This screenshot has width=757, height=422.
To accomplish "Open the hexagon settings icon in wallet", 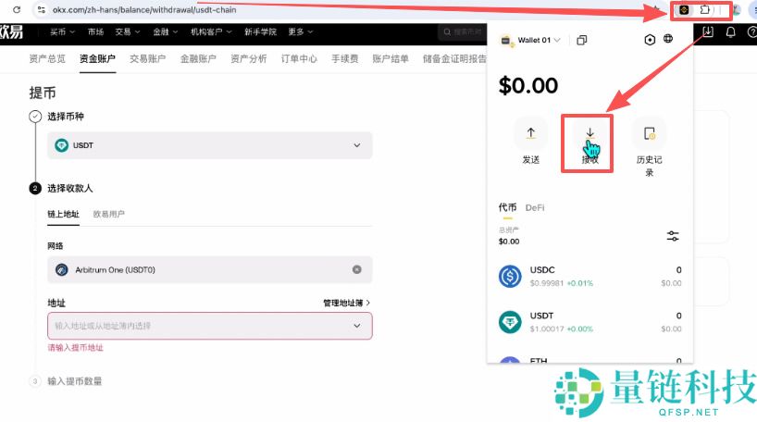I will coord(650,40).
